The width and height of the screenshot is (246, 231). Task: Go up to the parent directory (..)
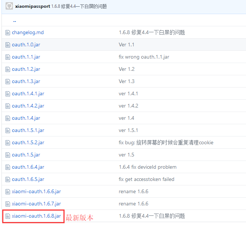tap(14, 21)
